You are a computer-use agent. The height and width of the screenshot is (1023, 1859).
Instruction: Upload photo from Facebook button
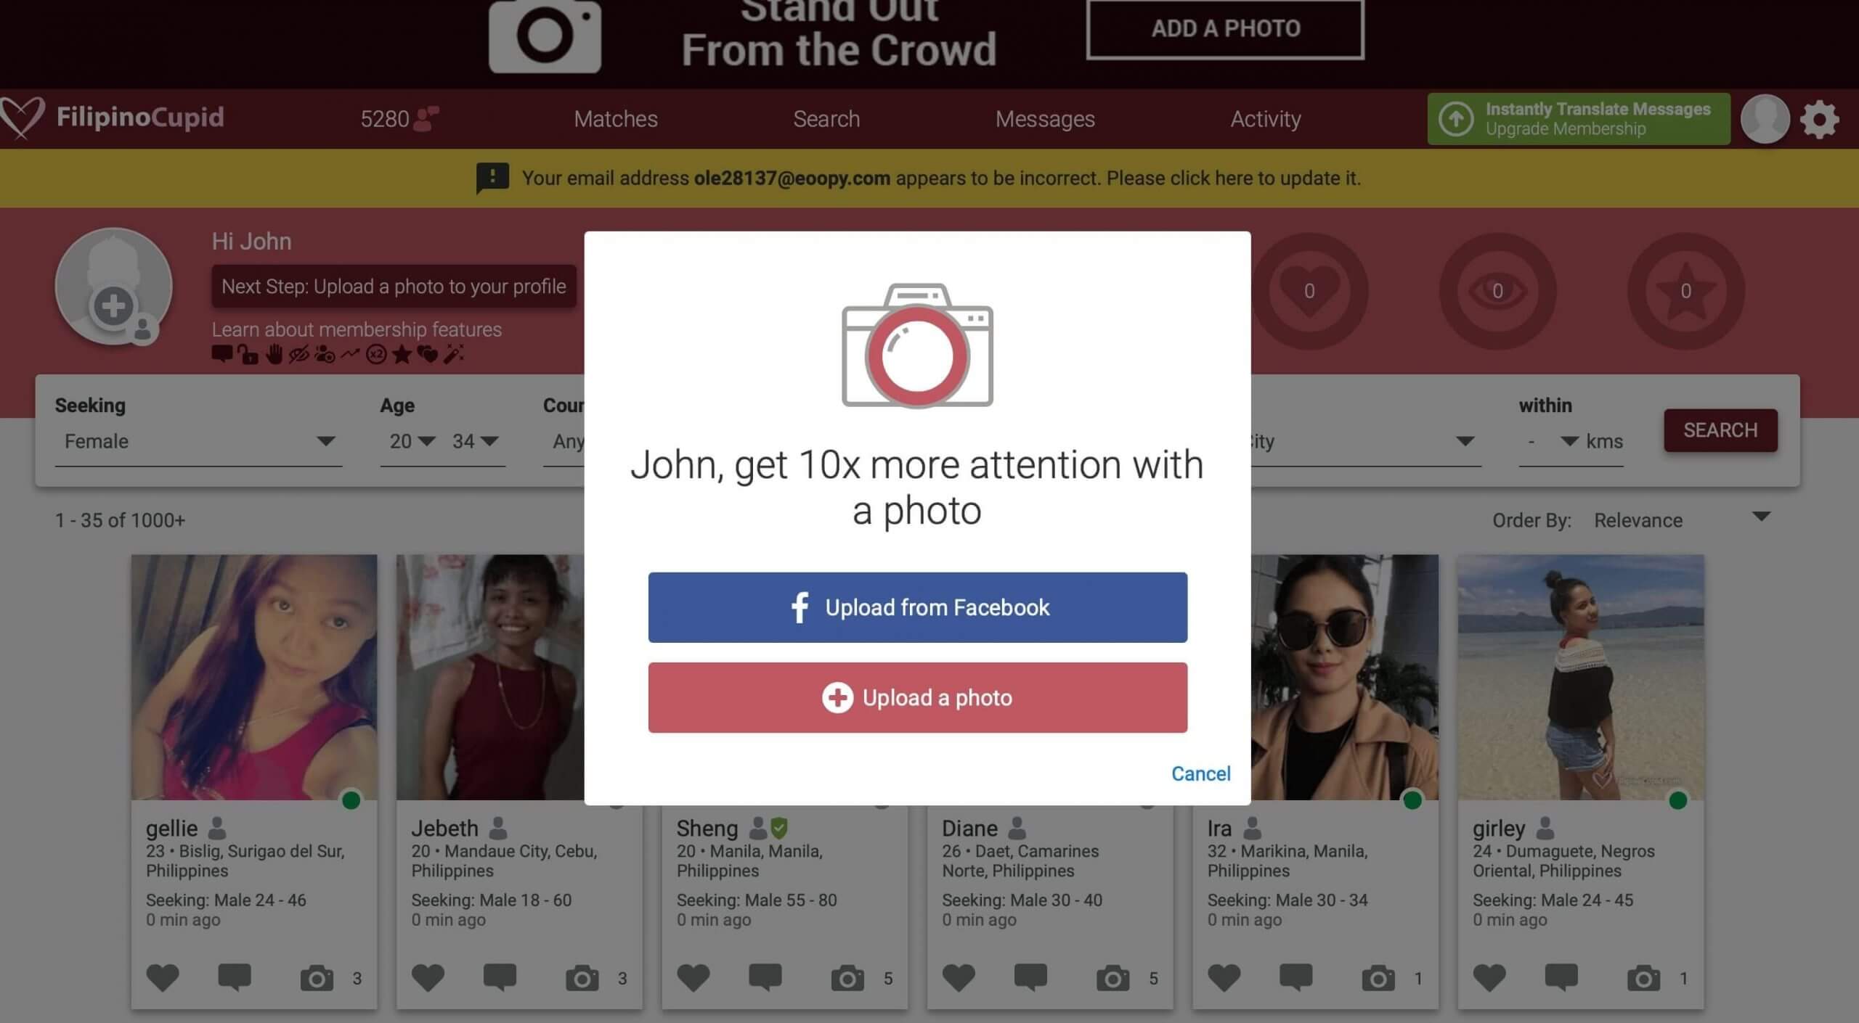pyautogui.click(x=916, y=607)
